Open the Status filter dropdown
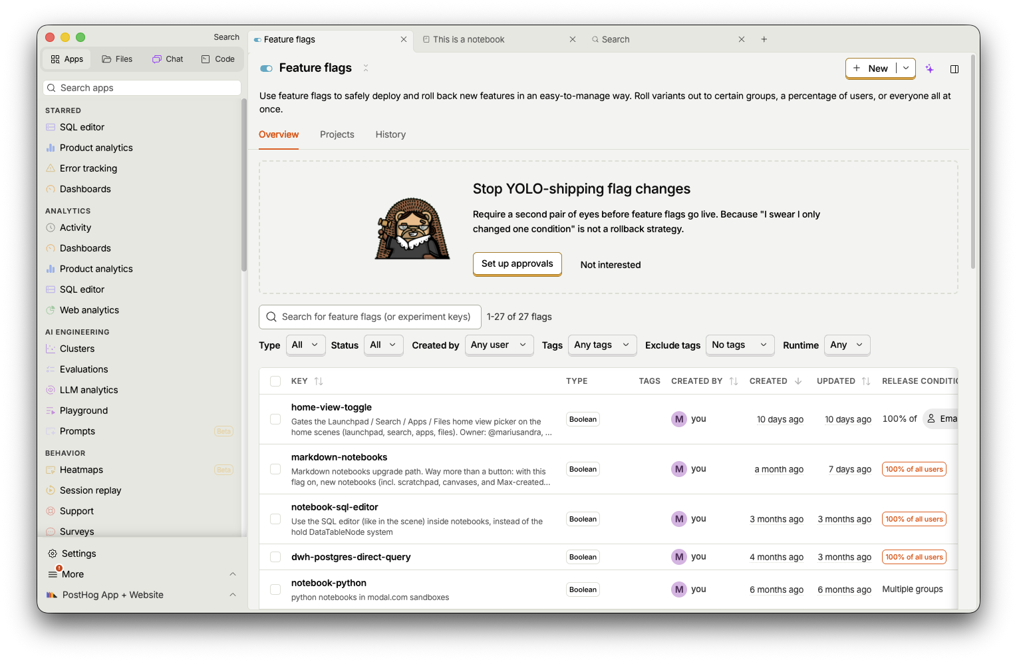The image size is (1017, 662). tap(384, 345)
